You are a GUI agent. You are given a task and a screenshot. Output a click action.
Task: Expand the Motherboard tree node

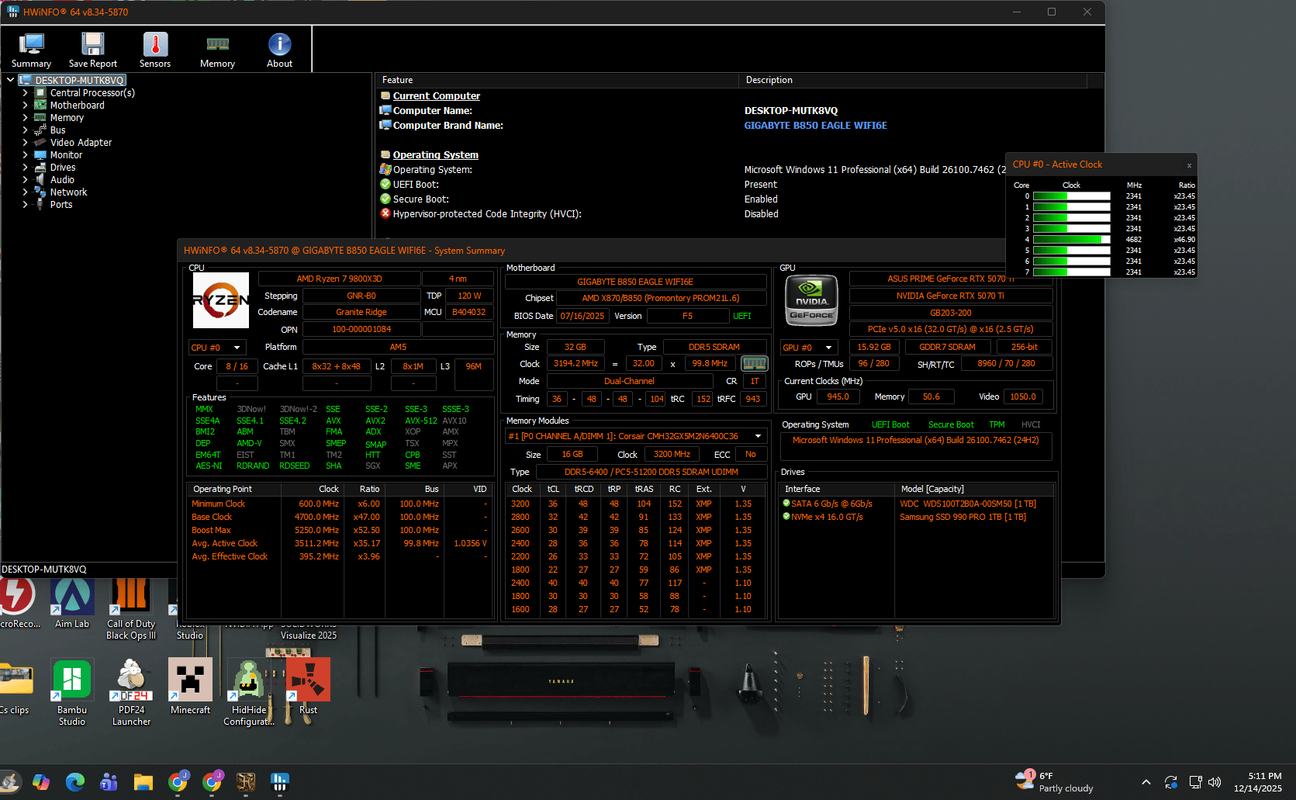tap(25, 106)
